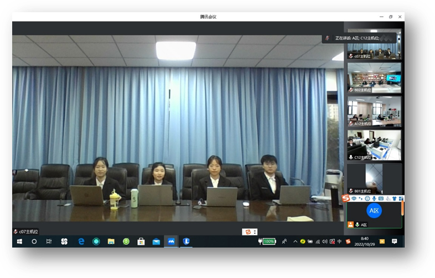
Task: Select the c07主机位 participant thumbnail
Action: click(x=374, y=45)
